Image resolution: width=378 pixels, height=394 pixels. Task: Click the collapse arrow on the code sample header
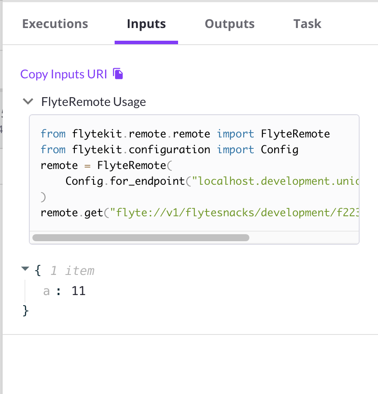(x=28, y=101)
